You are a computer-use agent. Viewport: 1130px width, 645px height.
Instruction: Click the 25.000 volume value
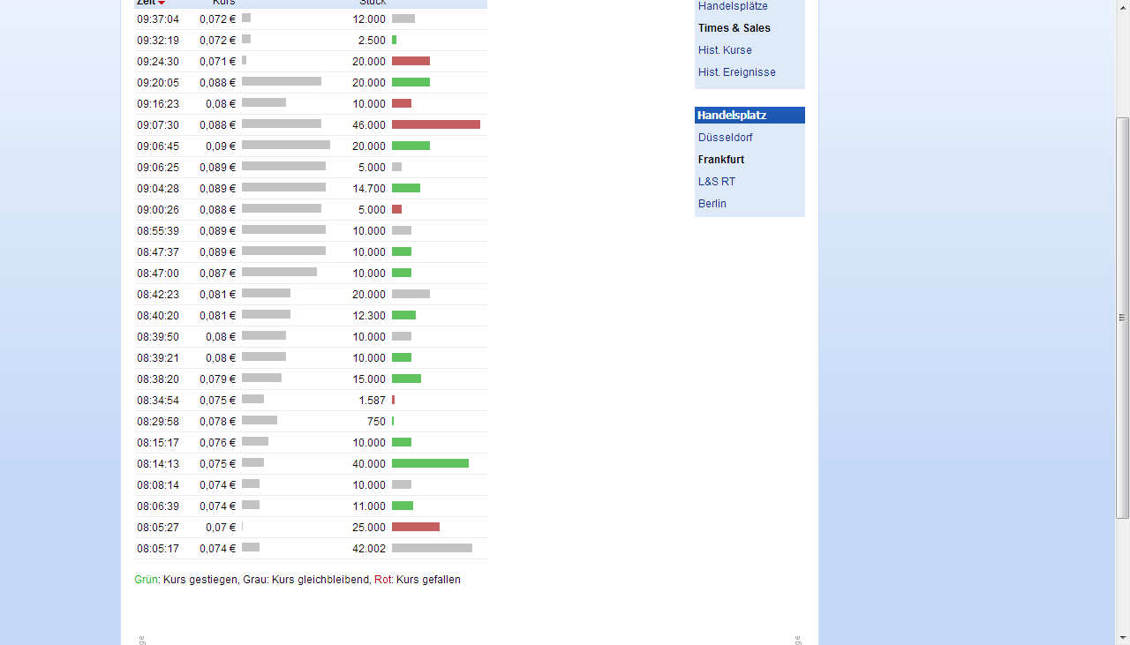click(x=369, y=528)
